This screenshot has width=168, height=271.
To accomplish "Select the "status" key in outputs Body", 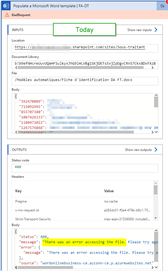I will click(28, 237).
